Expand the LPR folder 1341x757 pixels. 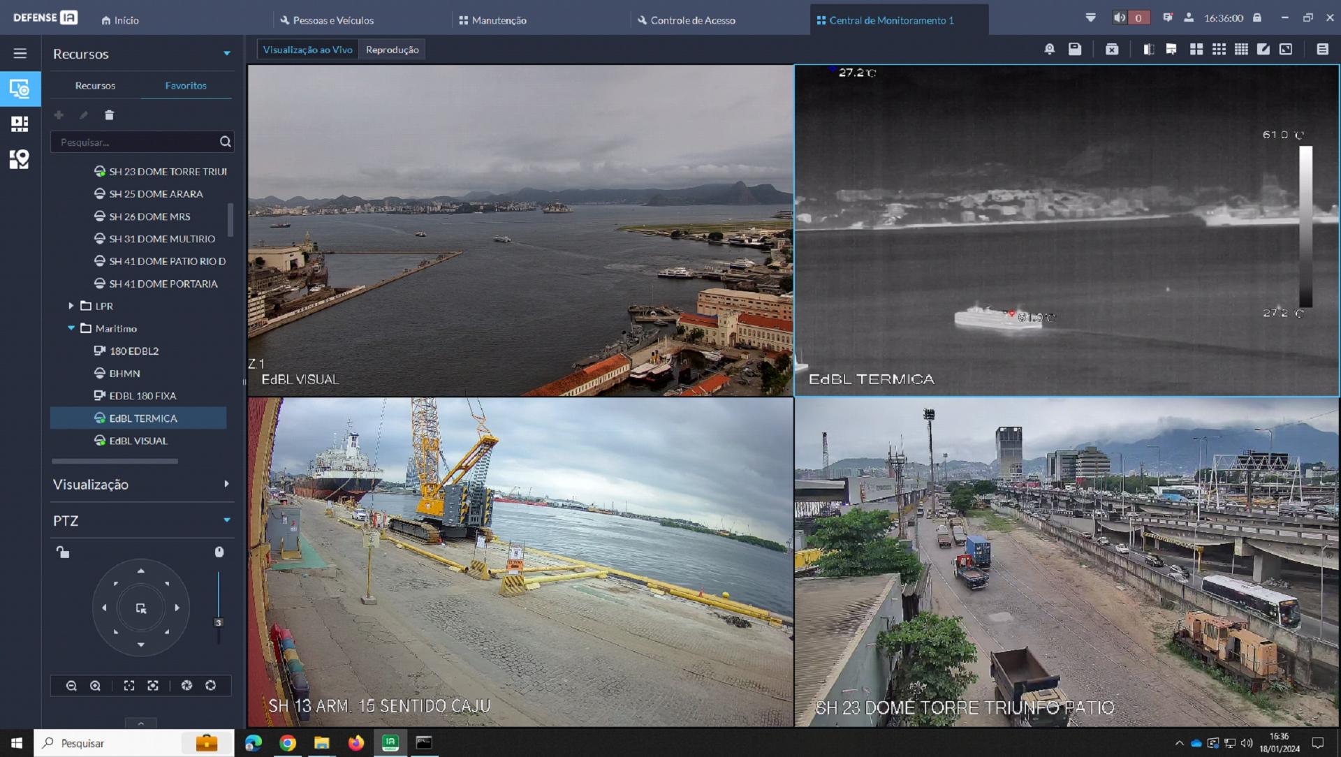coord(71,306)
